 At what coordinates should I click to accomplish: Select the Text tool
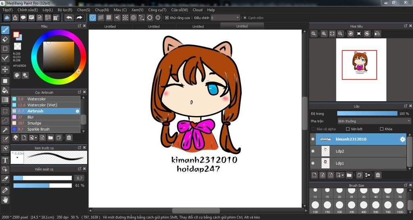5,160
